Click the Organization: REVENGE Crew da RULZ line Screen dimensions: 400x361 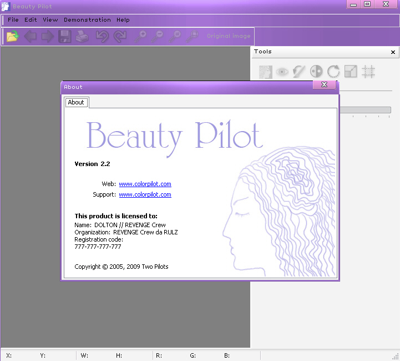[x=126, y=232]
